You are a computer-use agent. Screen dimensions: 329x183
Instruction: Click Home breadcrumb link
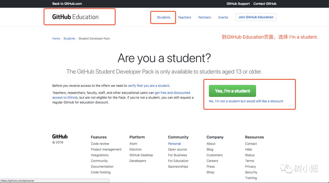click(56, 39)
